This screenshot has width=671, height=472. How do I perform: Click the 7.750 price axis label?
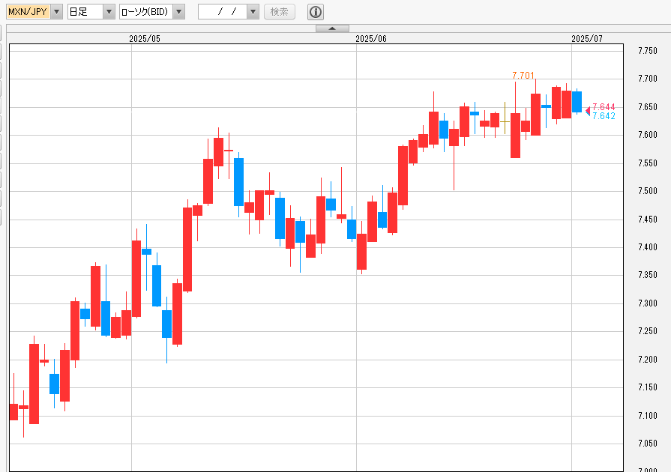pyautogui.click(x=648, y=51)
